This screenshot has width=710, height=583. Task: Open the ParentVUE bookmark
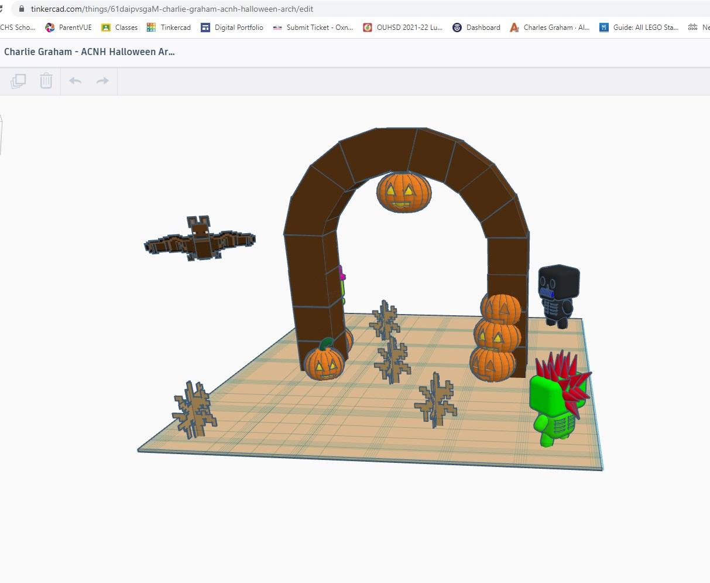(x=68, y=28)
